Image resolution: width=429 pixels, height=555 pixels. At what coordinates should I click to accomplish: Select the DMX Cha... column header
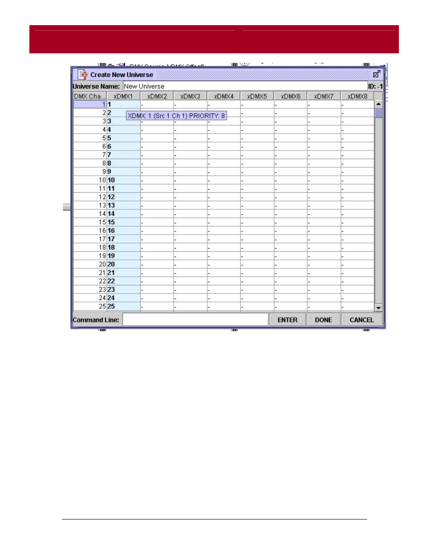coord(90,96)
